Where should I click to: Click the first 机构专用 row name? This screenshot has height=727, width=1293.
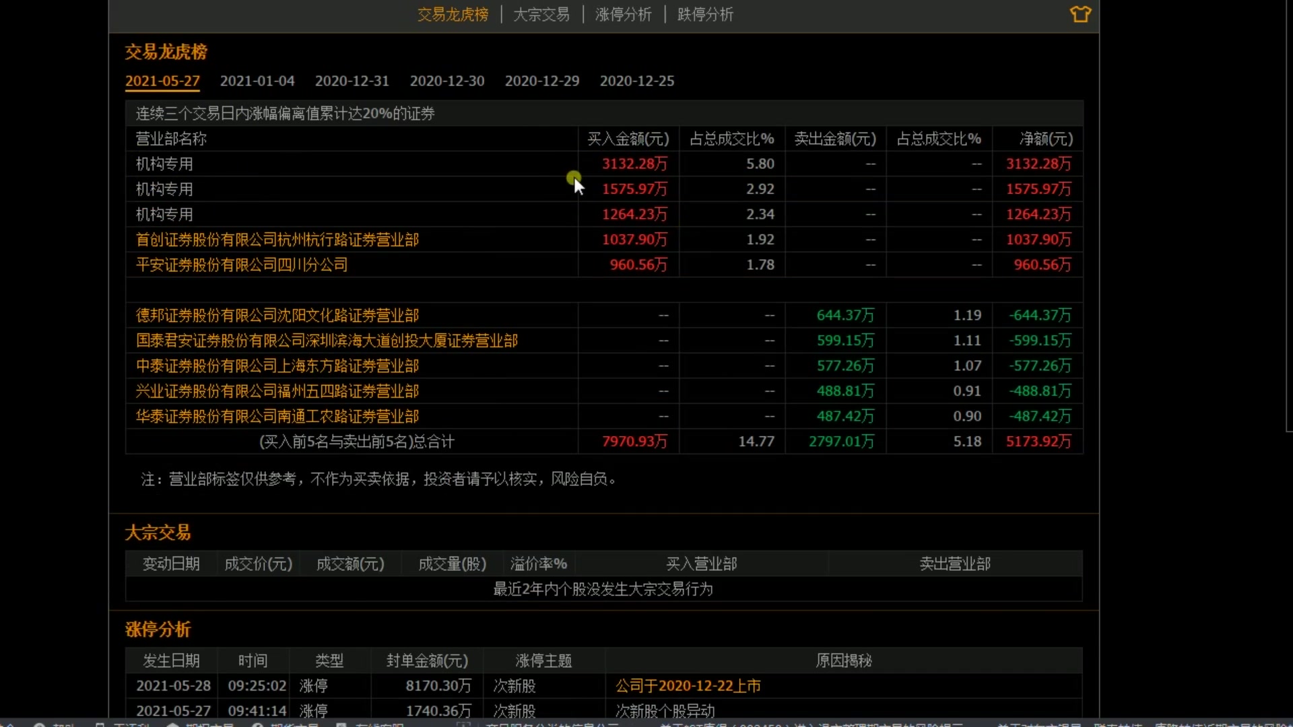click(x=164, y=164)
